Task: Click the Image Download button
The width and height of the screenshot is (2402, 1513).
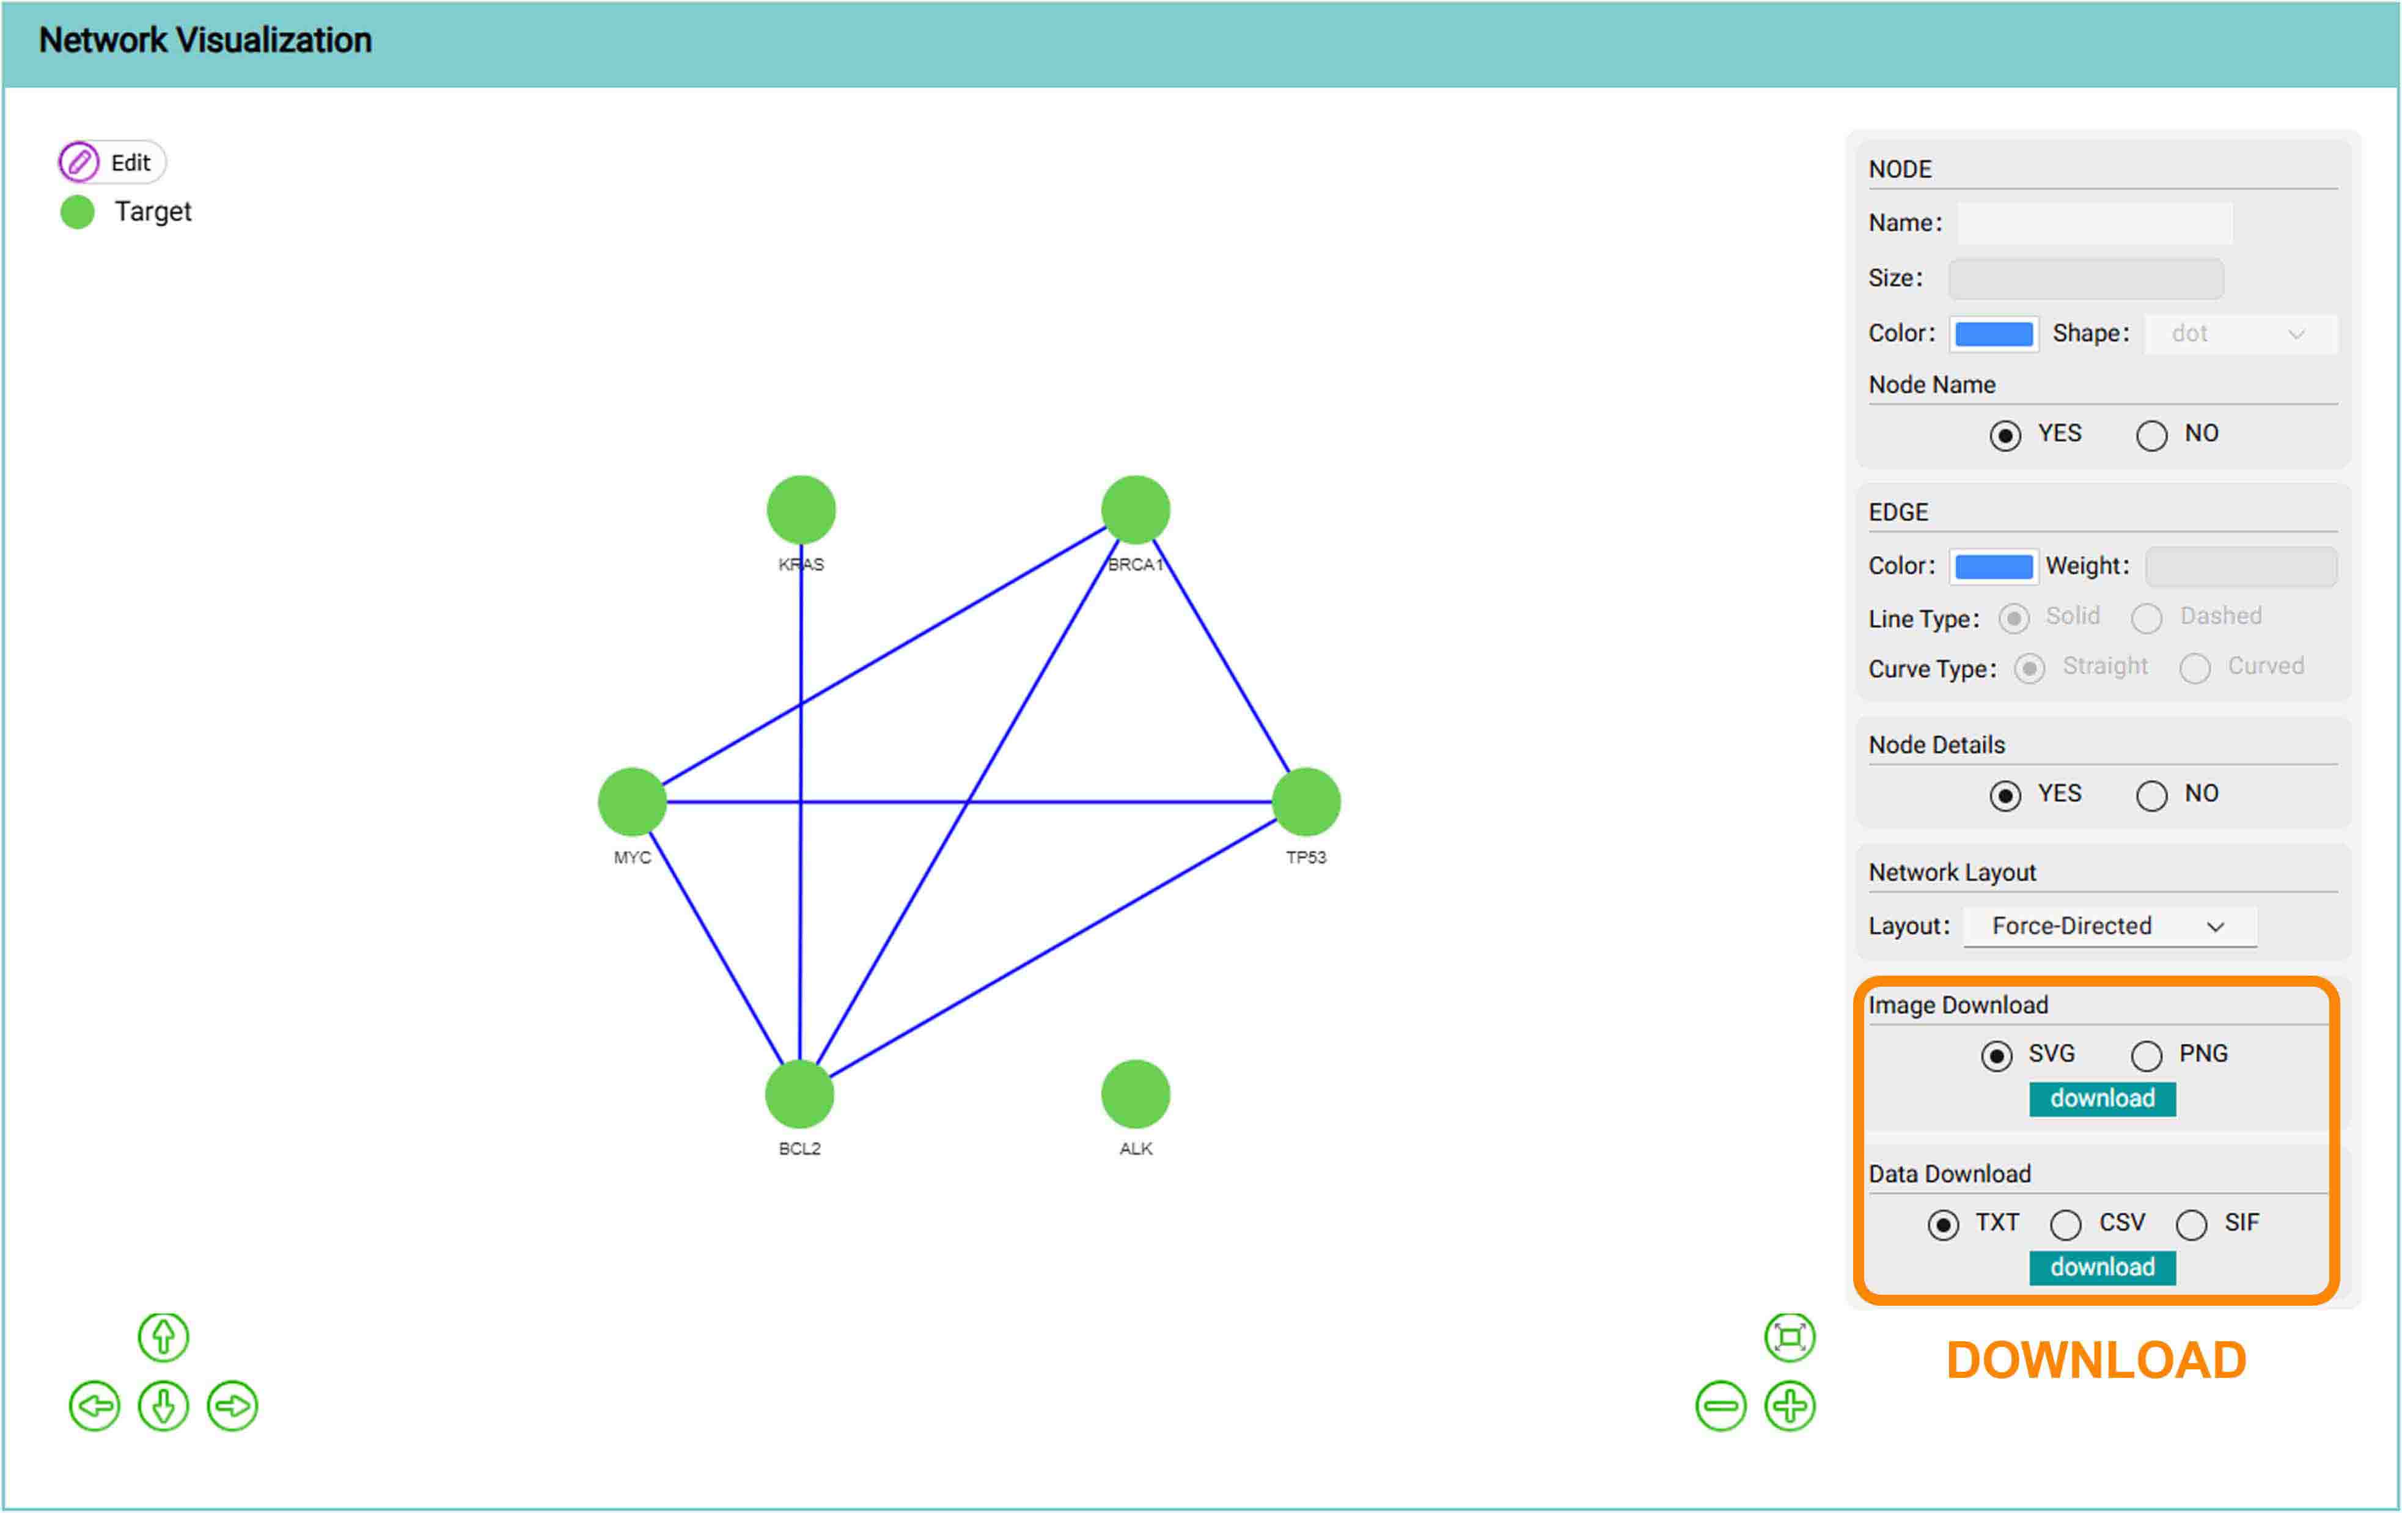Action: pos(2102,1098)
